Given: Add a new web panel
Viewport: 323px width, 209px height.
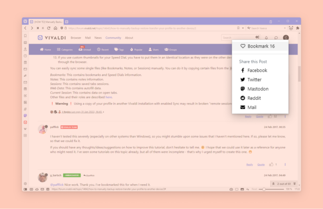Looking at the screenshot, I should tap(25, 135).
